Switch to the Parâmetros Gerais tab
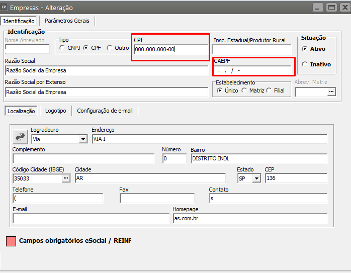 click(x=67, y=21)
